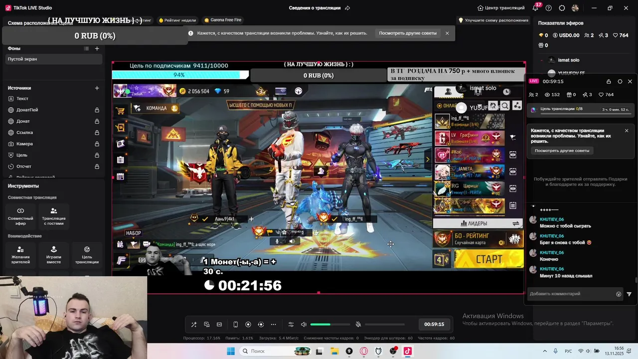Open the audio mixer sliders icon
The width and height of the screenshot is (638, 359).
291,325
